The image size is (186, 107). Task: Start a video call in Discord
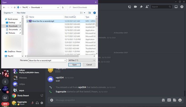[135, 7]
